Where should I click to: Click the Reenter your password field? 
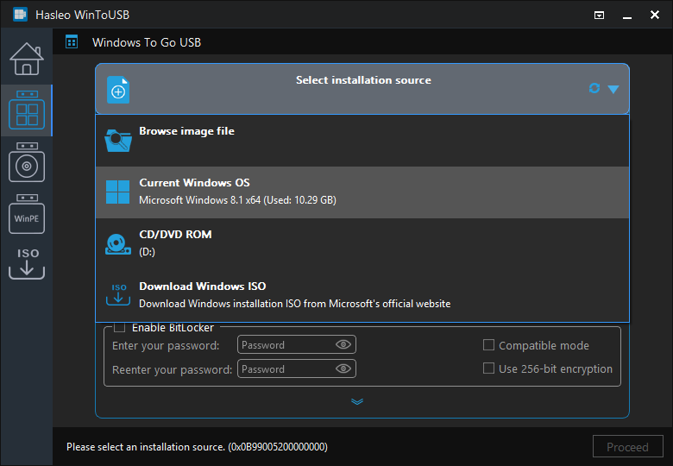pos(297,368)
